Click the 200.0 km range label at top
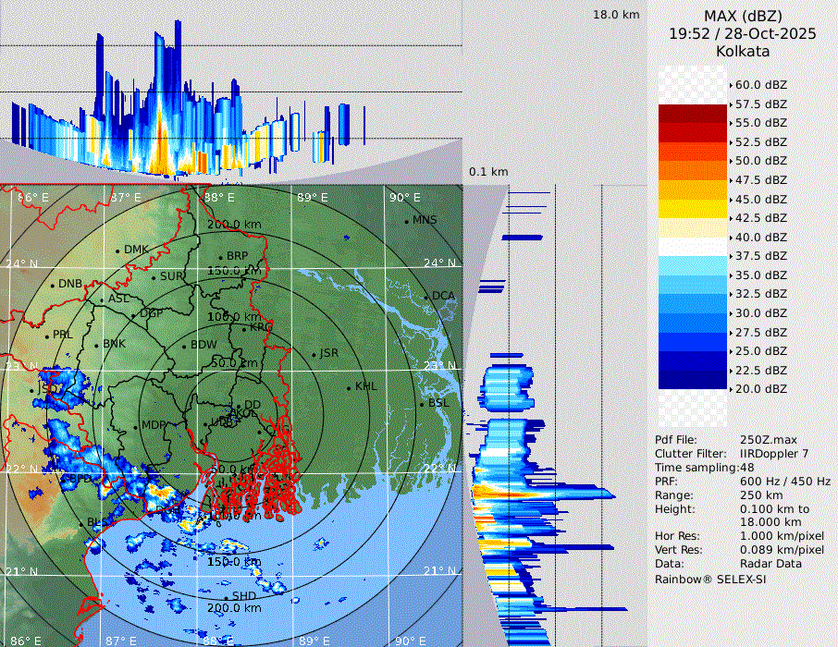The image size is (838, 647). pyautogui.click(x=233, y=225)
